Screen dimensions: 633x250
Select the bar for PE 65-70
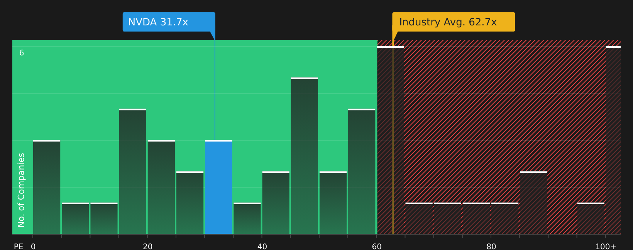419,218
